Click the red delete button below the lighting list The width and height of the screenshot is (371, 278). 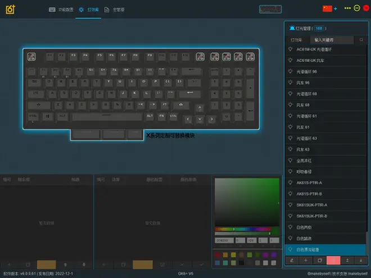coord(333,261)
